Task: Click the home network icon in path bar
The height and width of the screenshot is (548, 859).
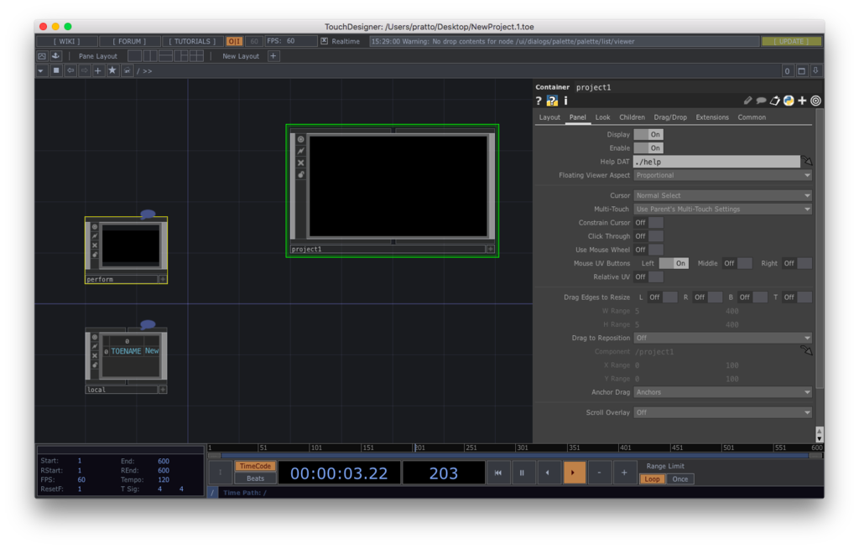Action: coord(127,70)
